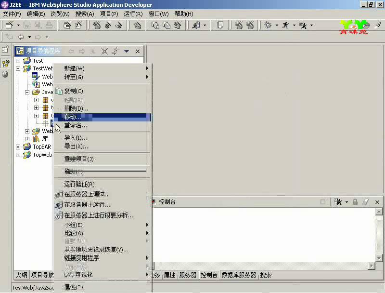The width and height of the screenshot is (385, 293).
Task: Click the External Tools toolbar icon
Action: click(x=303, y=25)
